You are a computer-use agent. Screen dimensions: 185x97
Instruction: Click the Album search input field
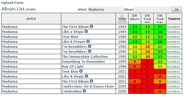152,9
